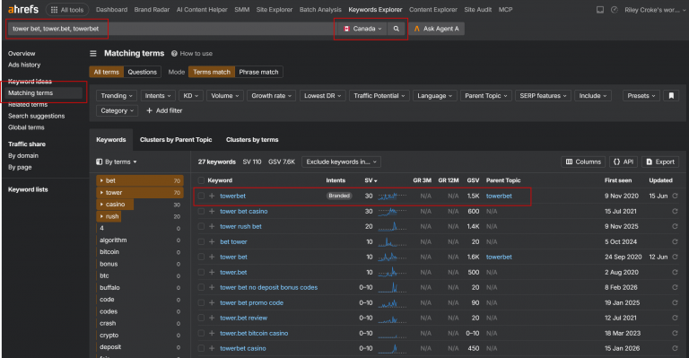Viewport: 689px width, 358px height.
Task: Click the towerbet SV trend sparkline
Action: pos(392,196)
